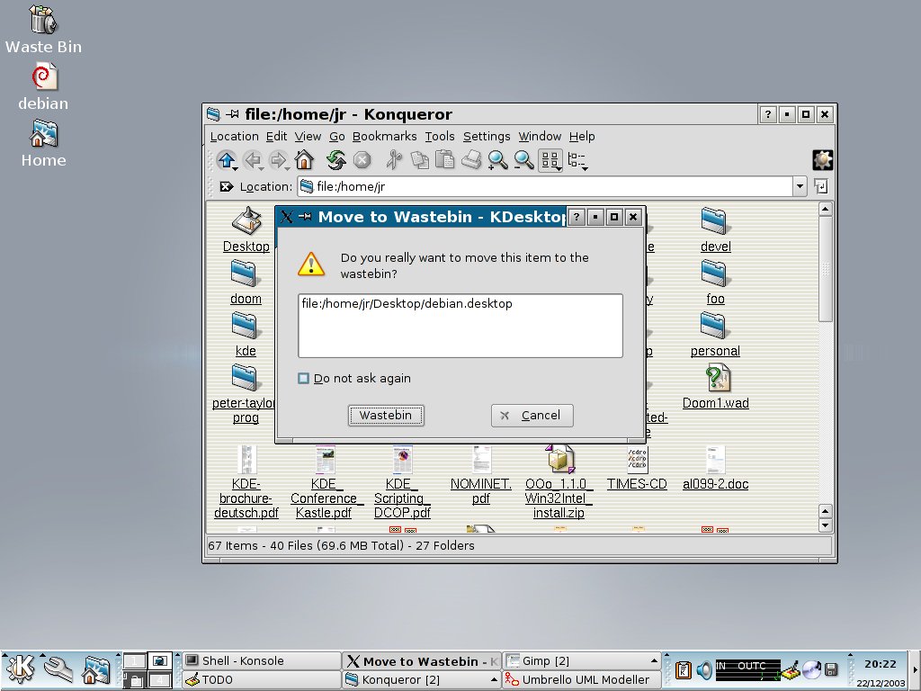Open the Home directory via toolbar house icon
Viewport: 921px width, 691px height.
tap(304, 159)
